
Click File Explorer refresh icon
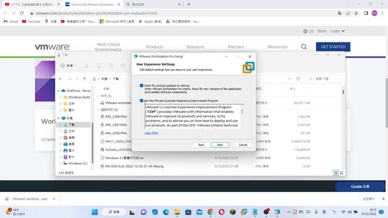point(298,79)
